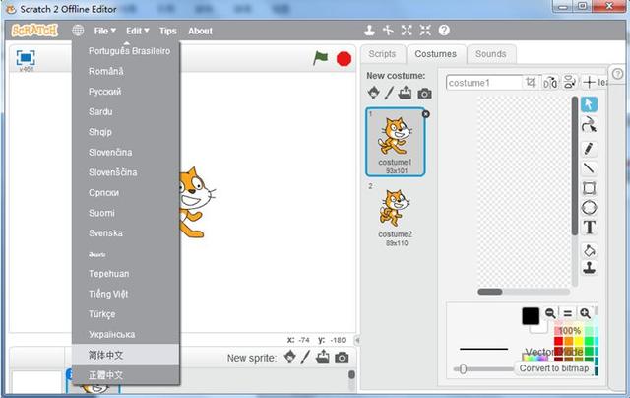
Task: Click the crop icon beside costume name
Action: tap(531, 83)
